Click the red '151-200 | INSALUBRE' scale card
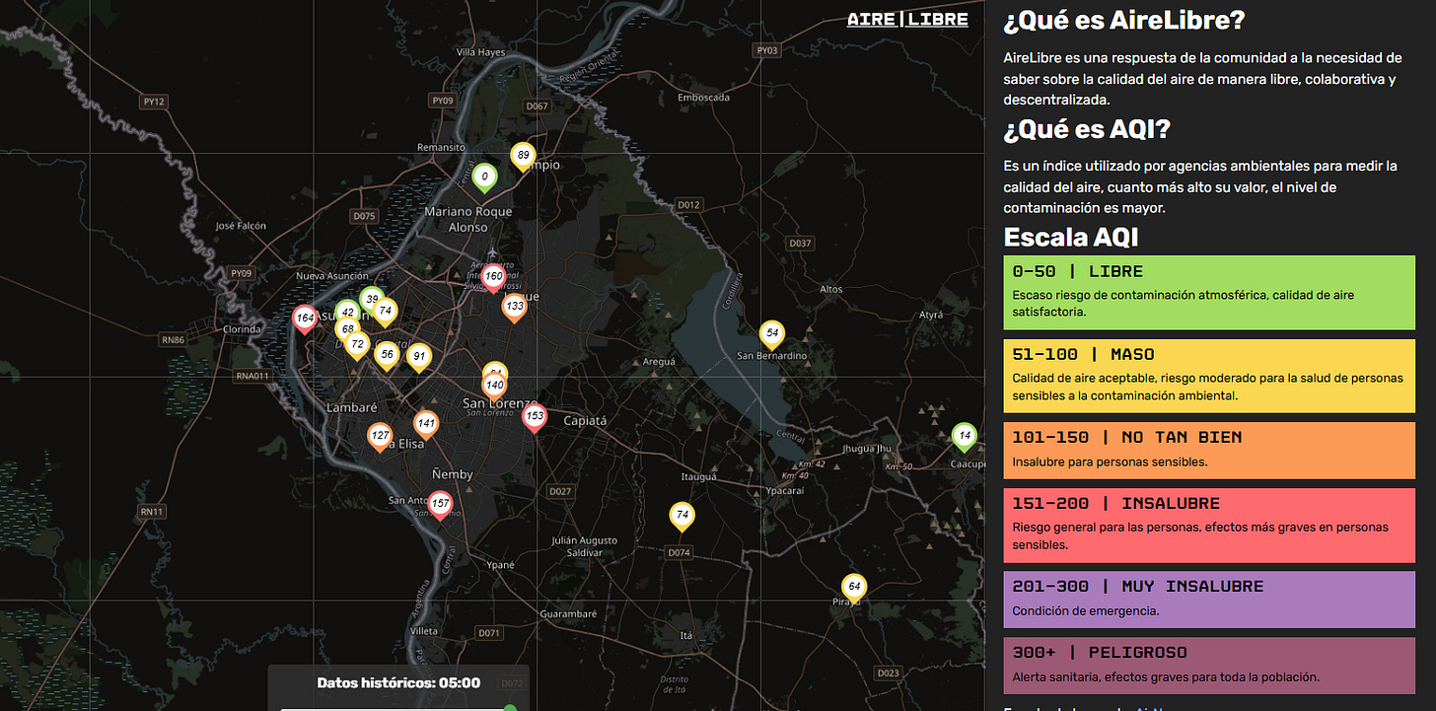Image resolution: width=1436 pixels, height=711 pixels. click(1209, 525)
